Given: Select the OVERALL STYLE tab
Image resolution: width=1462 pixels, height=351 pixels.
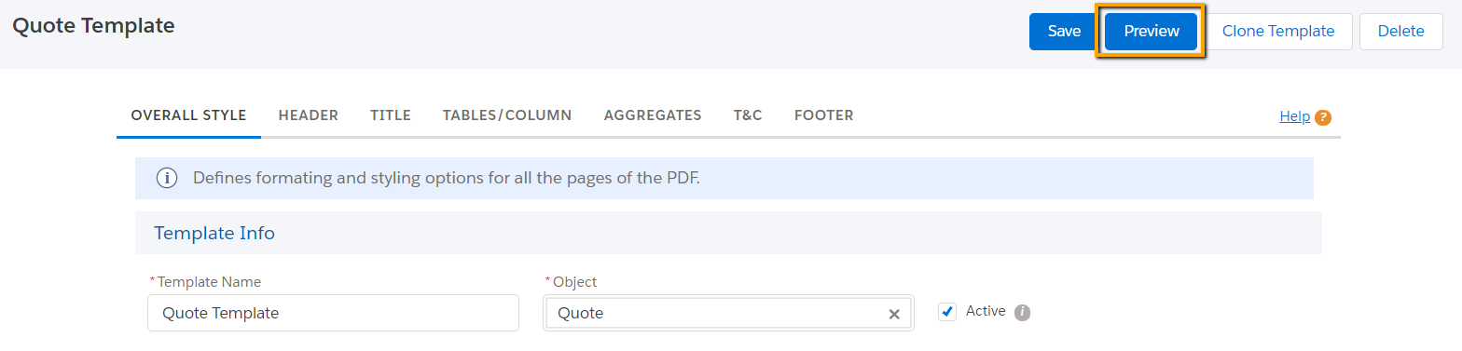Looking at the screenshot, I should tap(188, 115).
